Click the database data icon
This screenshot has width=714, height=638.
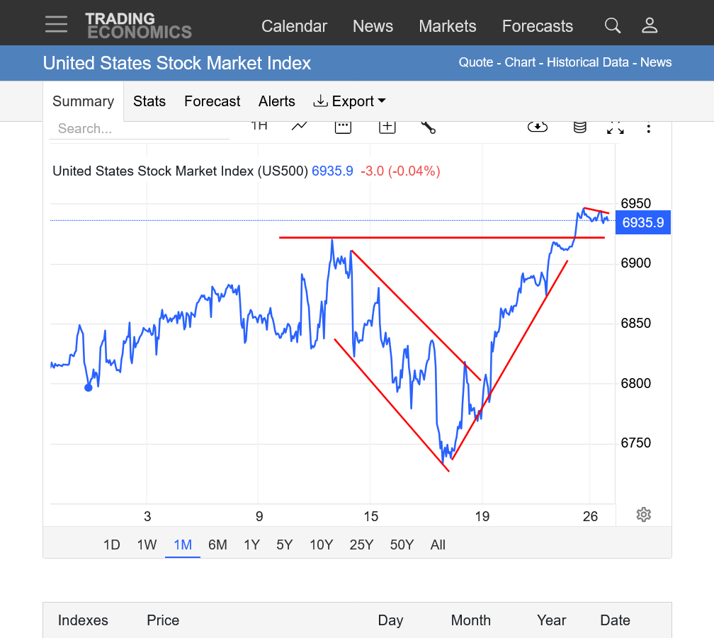[579, 127]
